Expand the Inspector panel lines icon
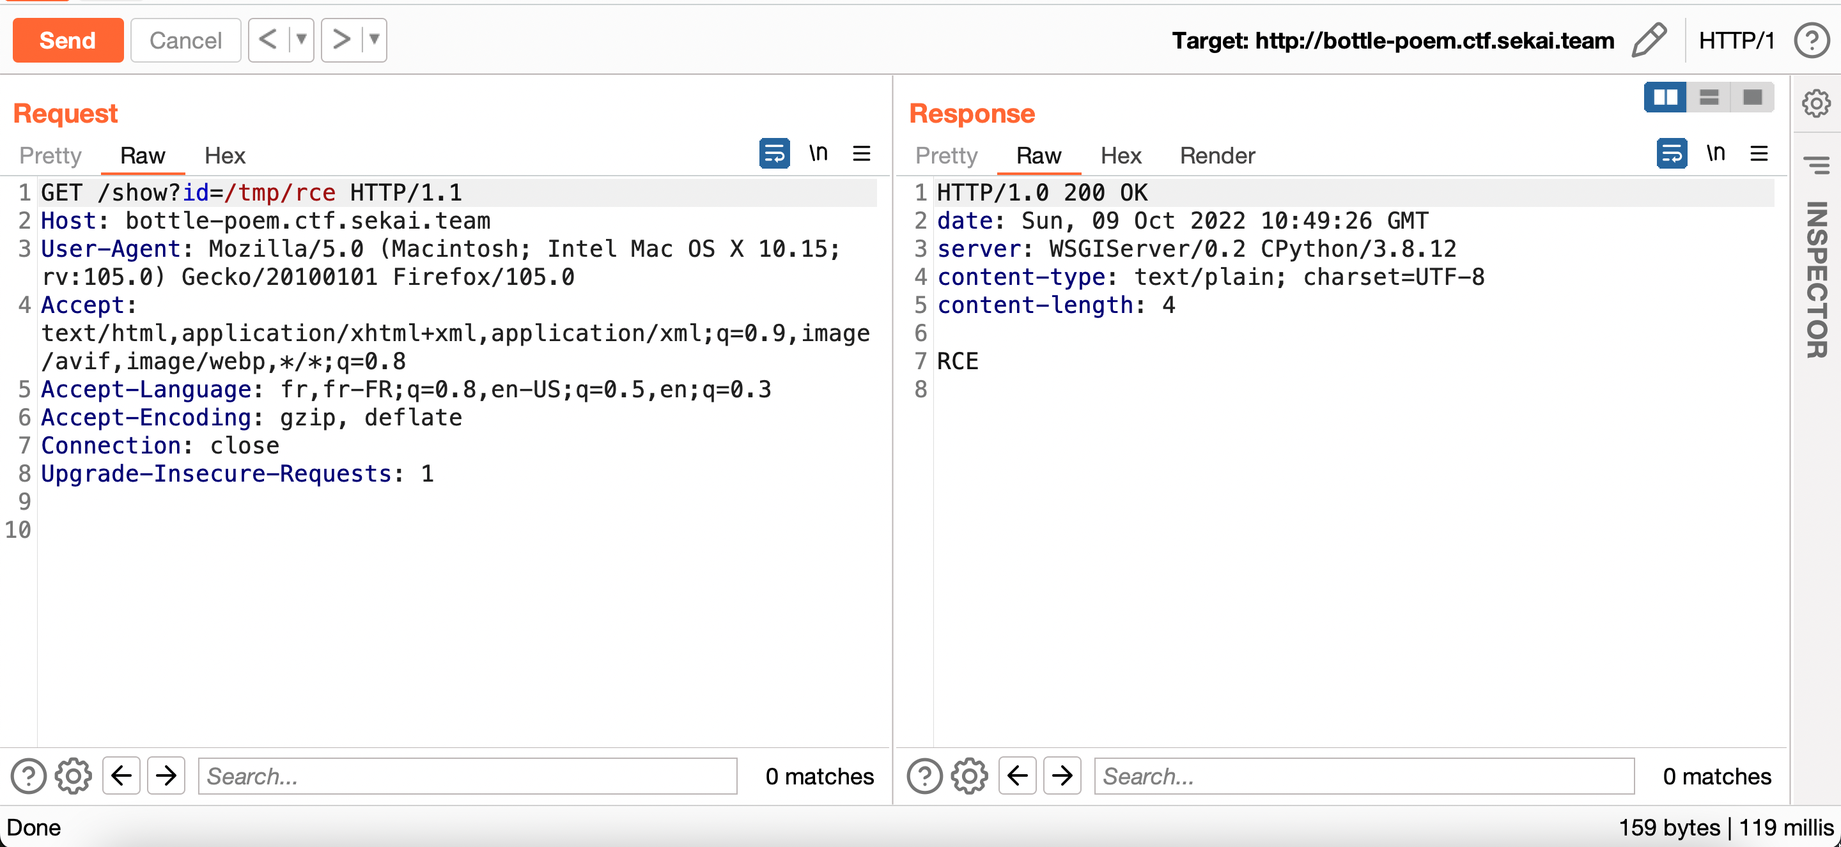Screen dimensions: 1841x847 click(1817, 165)
